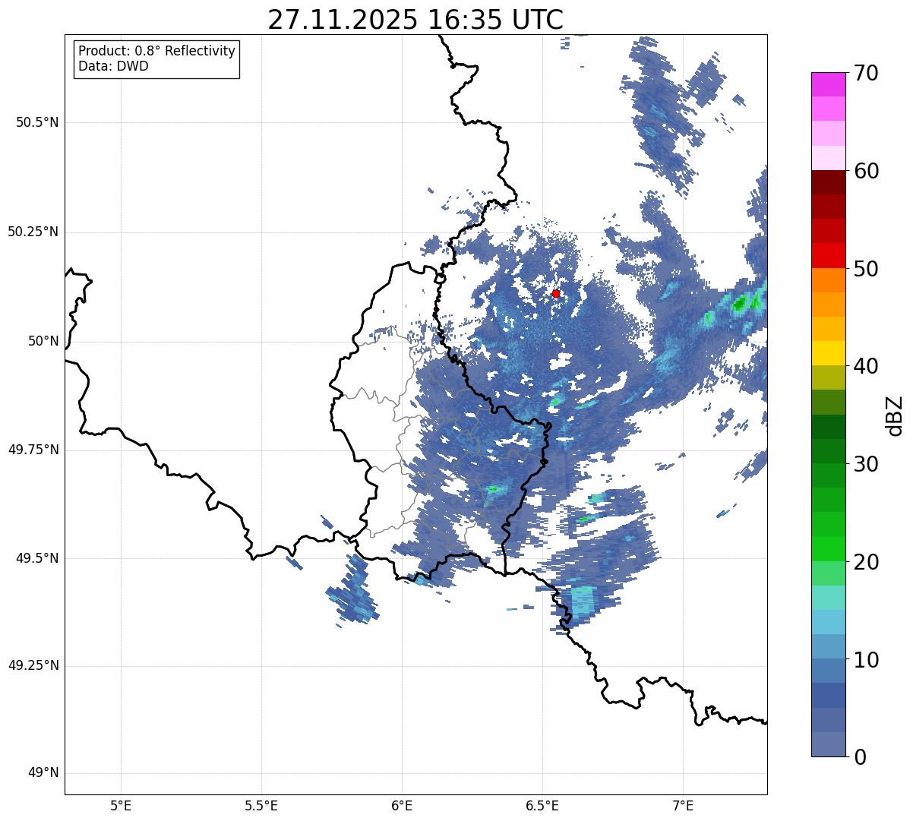The image size is (913, 821).
Task: Click the bright red colorbar segment above 50
Action: 828,256
